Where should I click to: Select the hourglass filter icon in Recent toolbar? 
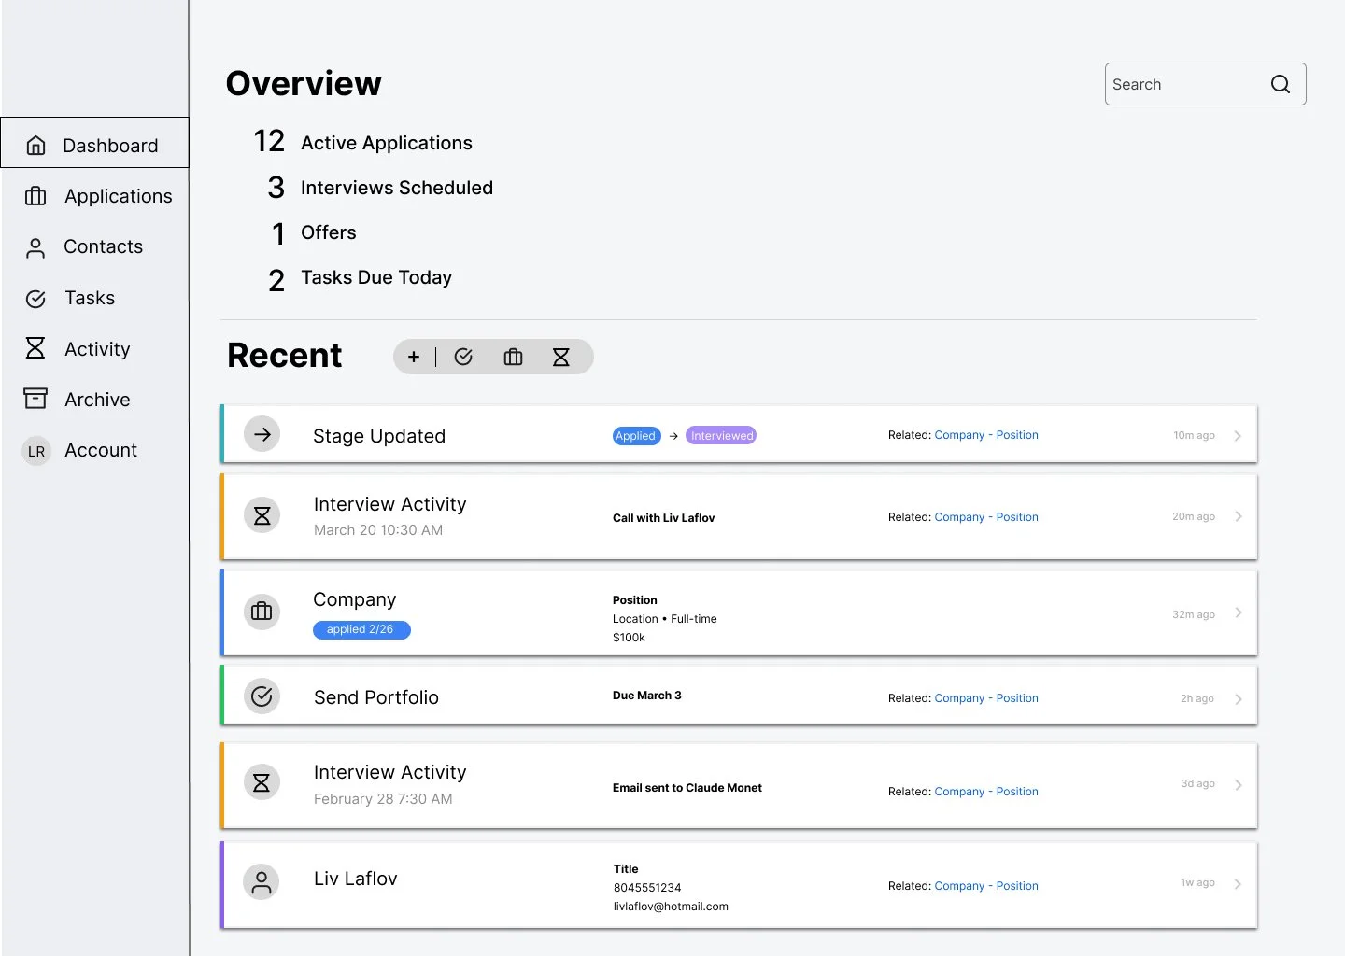(561, 357)
